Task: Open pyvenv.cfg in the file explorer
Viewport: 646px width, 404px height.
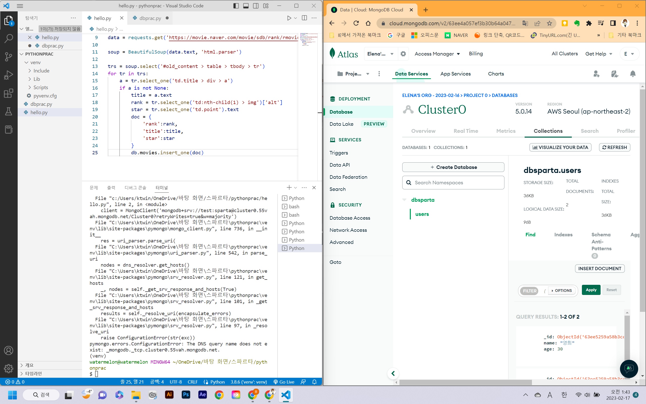Action: (x=45, y=96)
